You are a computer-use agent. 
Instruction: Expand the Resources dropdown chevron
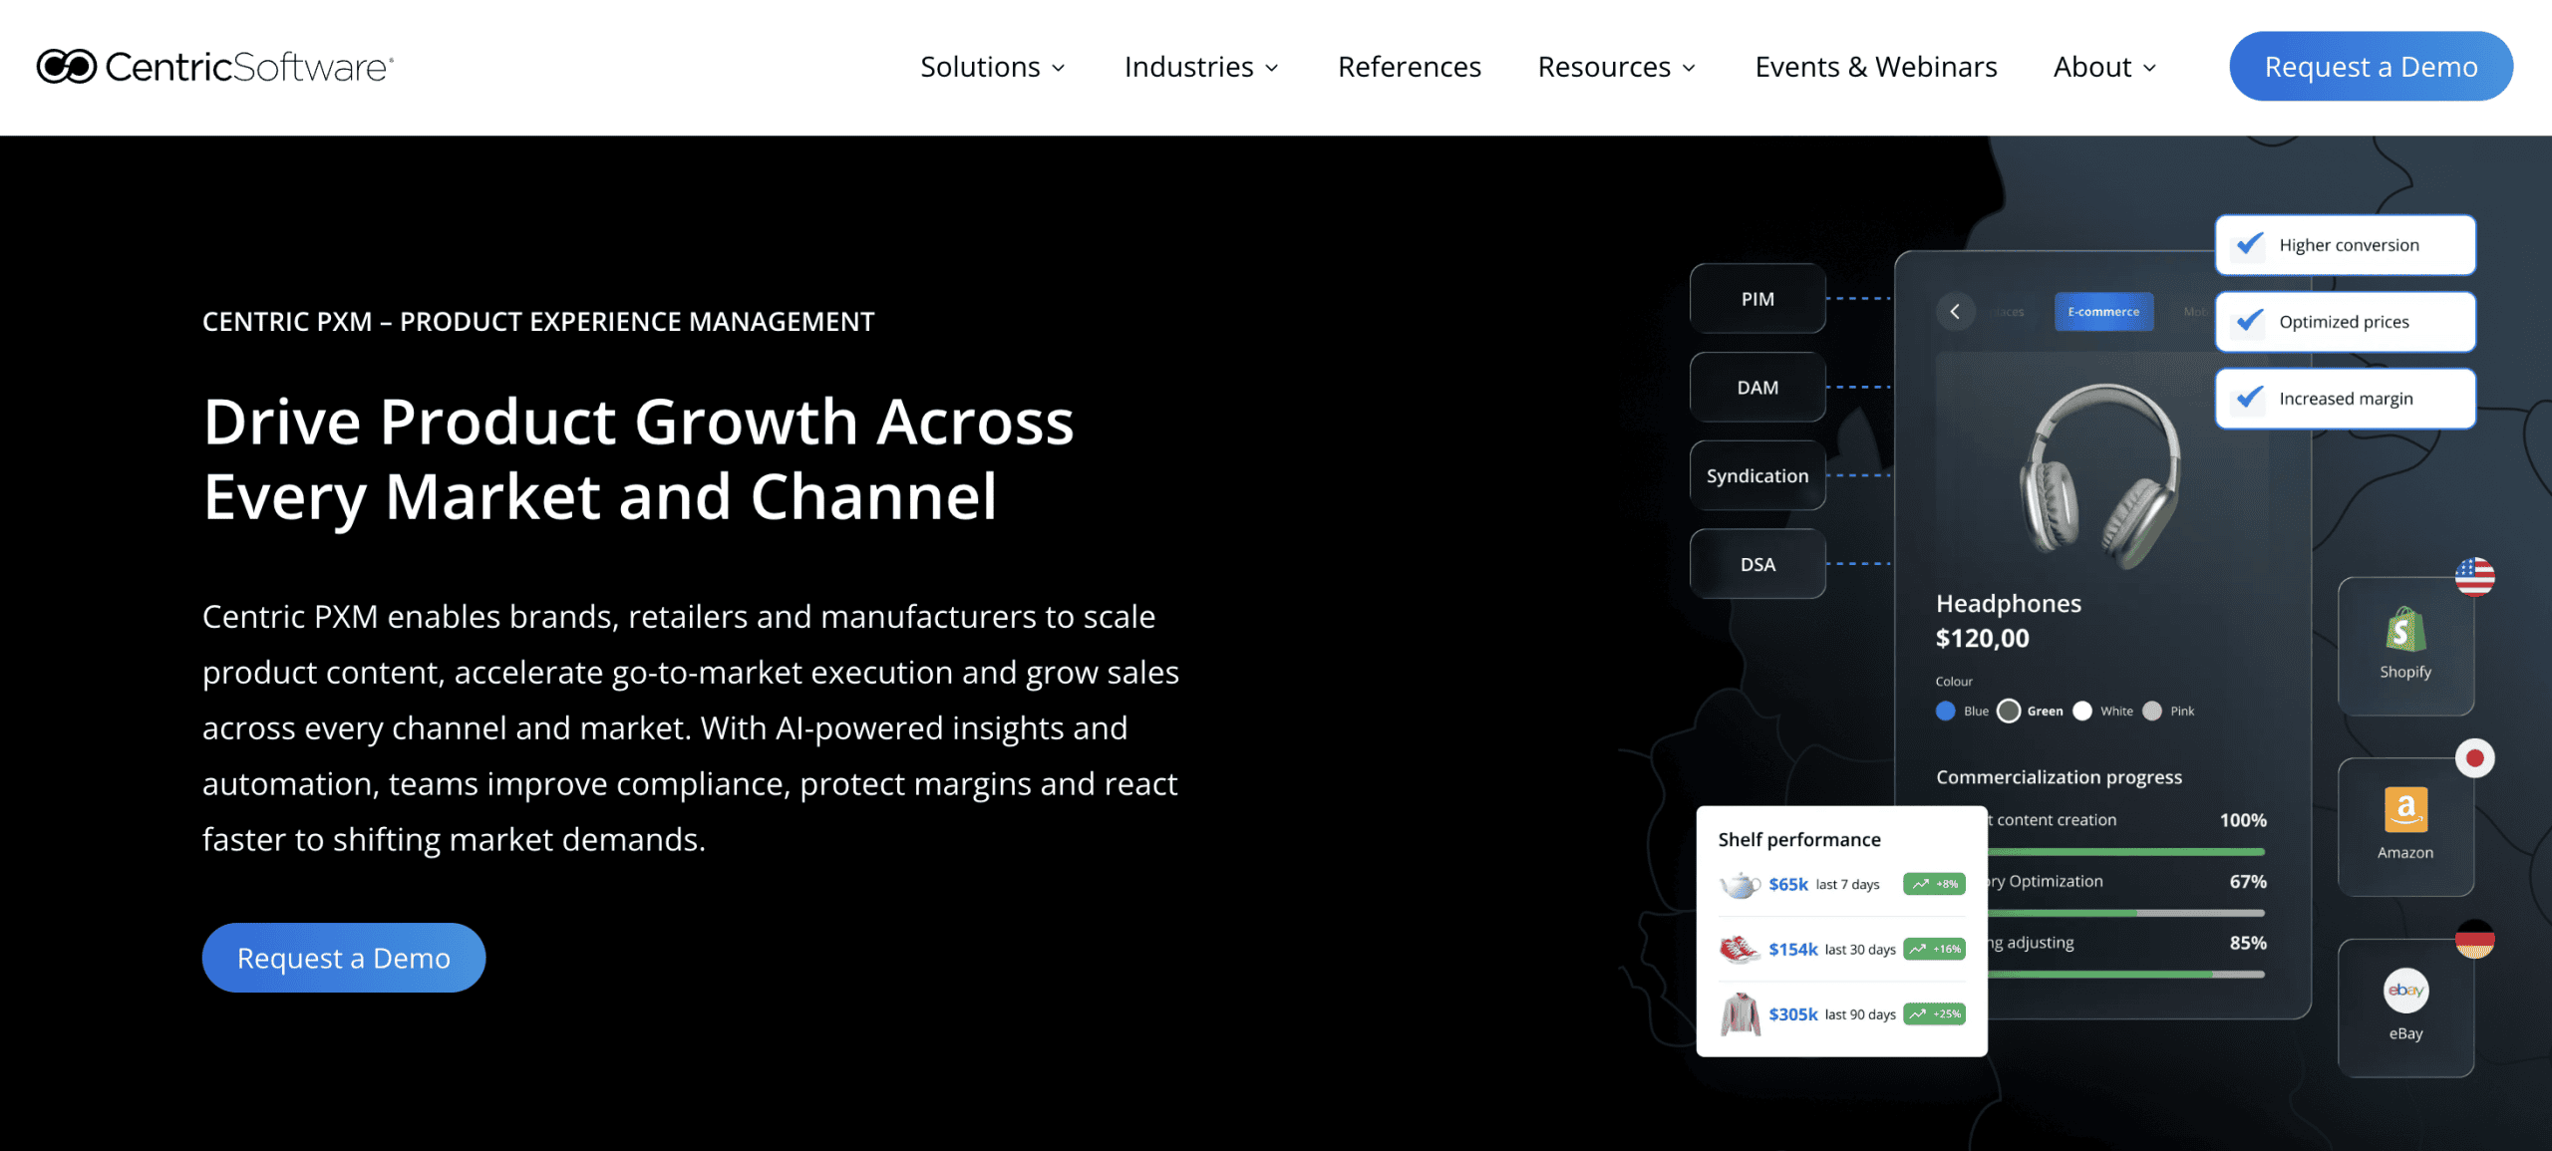point(1688,68)
